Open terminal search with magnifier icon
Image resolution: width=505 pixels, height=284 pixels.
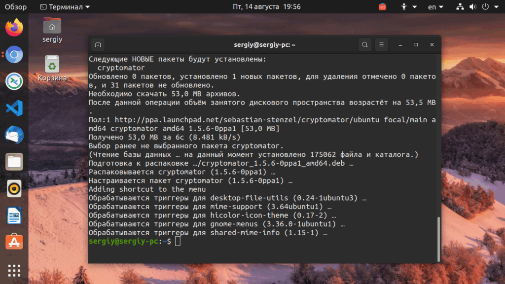[364, 45]
